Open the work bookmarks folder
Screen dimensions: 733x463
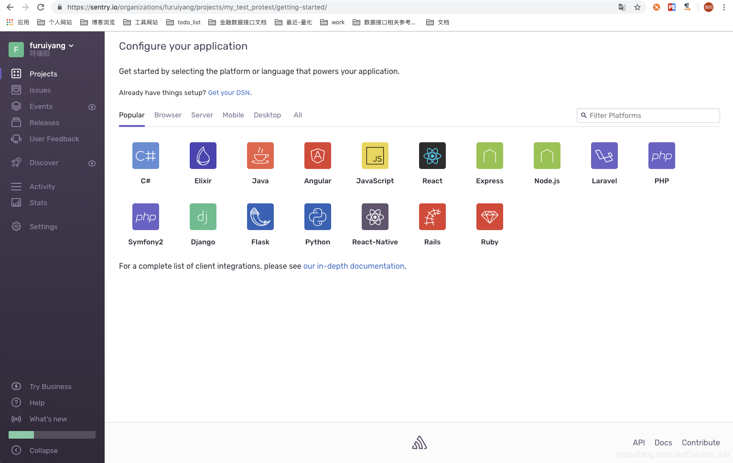coord(333,22)
